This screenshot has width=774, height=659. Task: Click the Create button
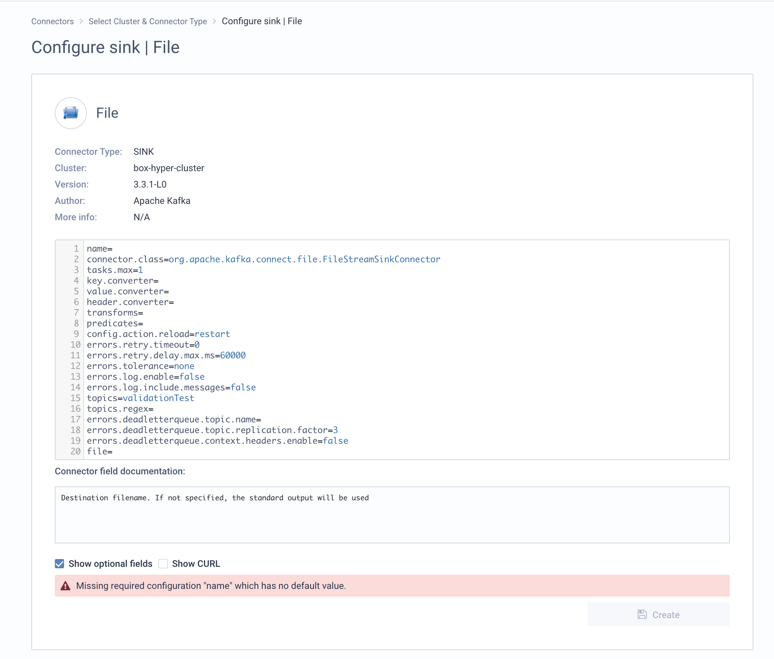[x=658, y=615]
